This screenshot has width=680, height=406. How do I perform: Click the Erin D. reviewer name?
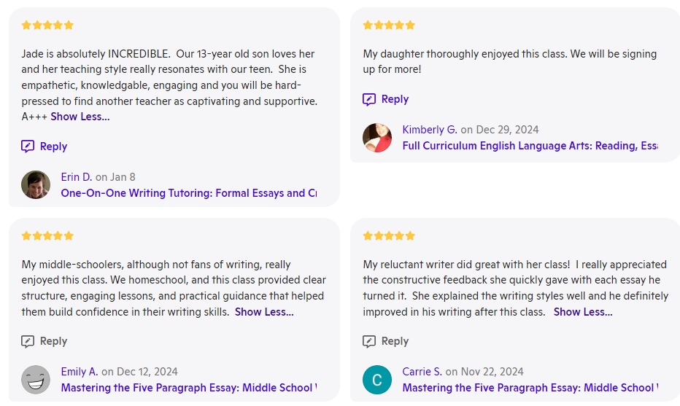[x=77, y=177]
